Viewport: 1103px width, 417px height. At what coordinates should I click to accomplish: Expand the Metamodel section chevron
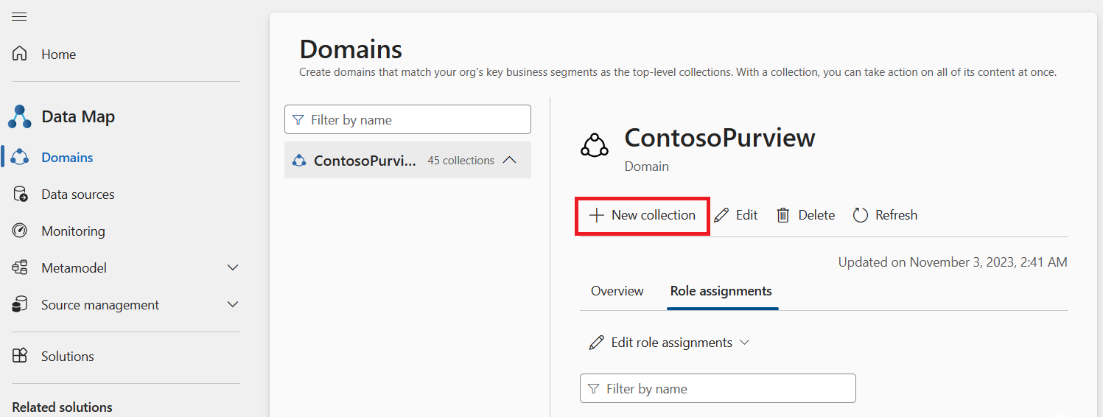(x=233, y=267)
